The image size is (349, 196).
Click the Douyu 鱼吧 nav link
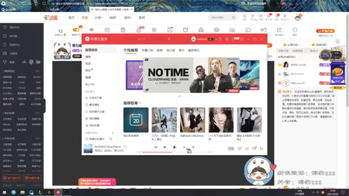[x=142, y=17]
